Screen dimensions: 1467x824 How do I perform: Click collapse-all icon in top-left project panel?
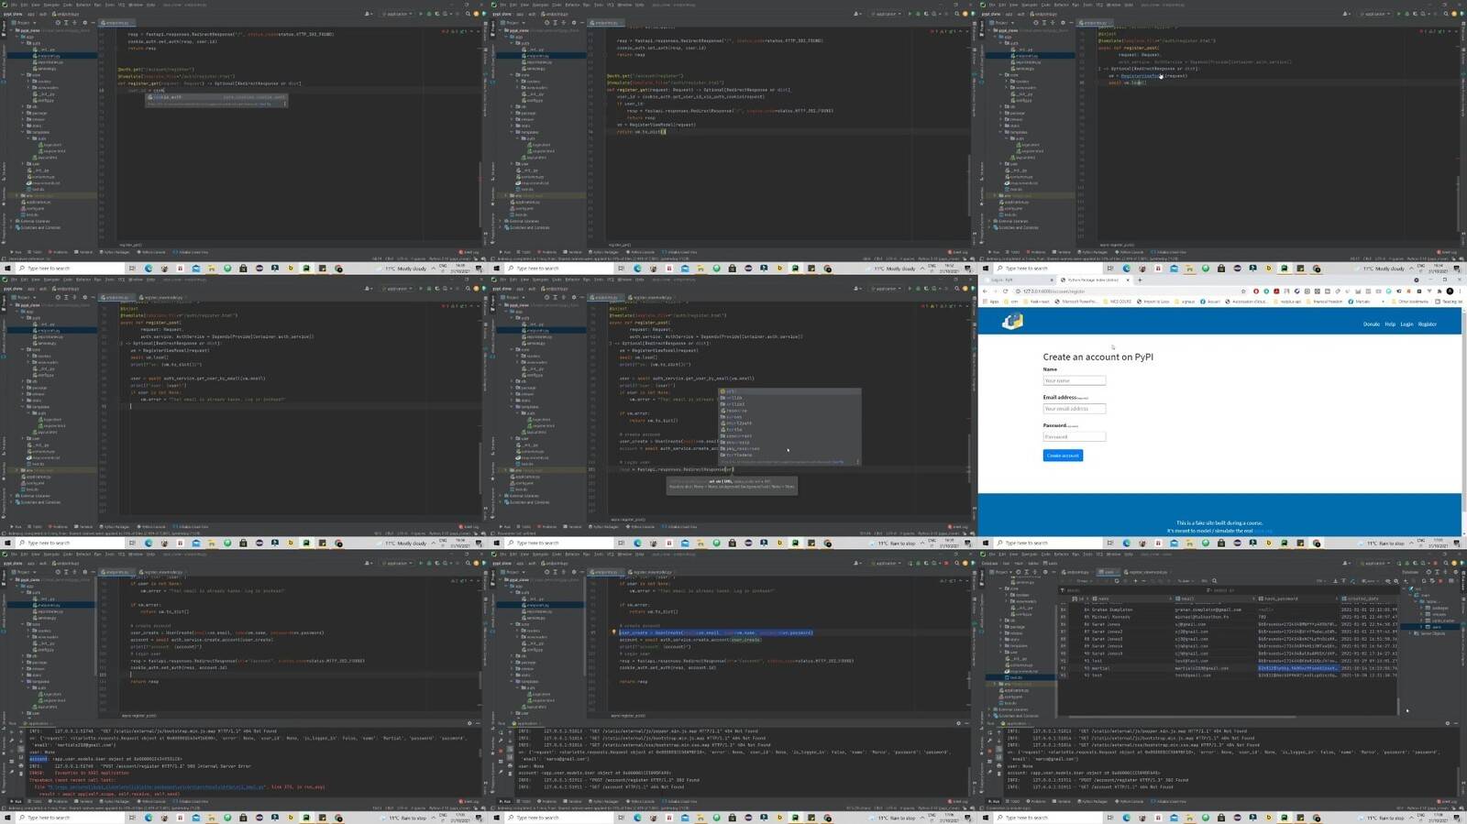click(74, 23)
